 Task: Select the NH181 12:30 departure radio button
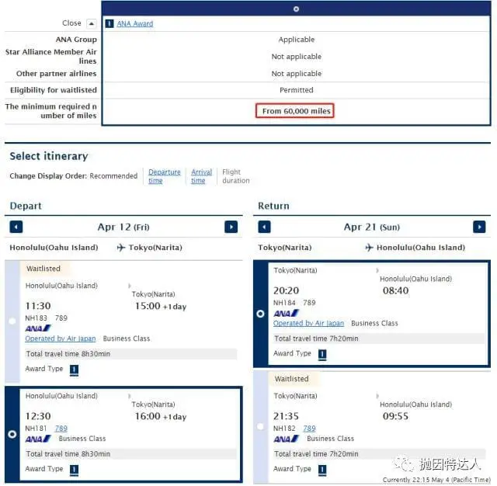pos(12,434)
